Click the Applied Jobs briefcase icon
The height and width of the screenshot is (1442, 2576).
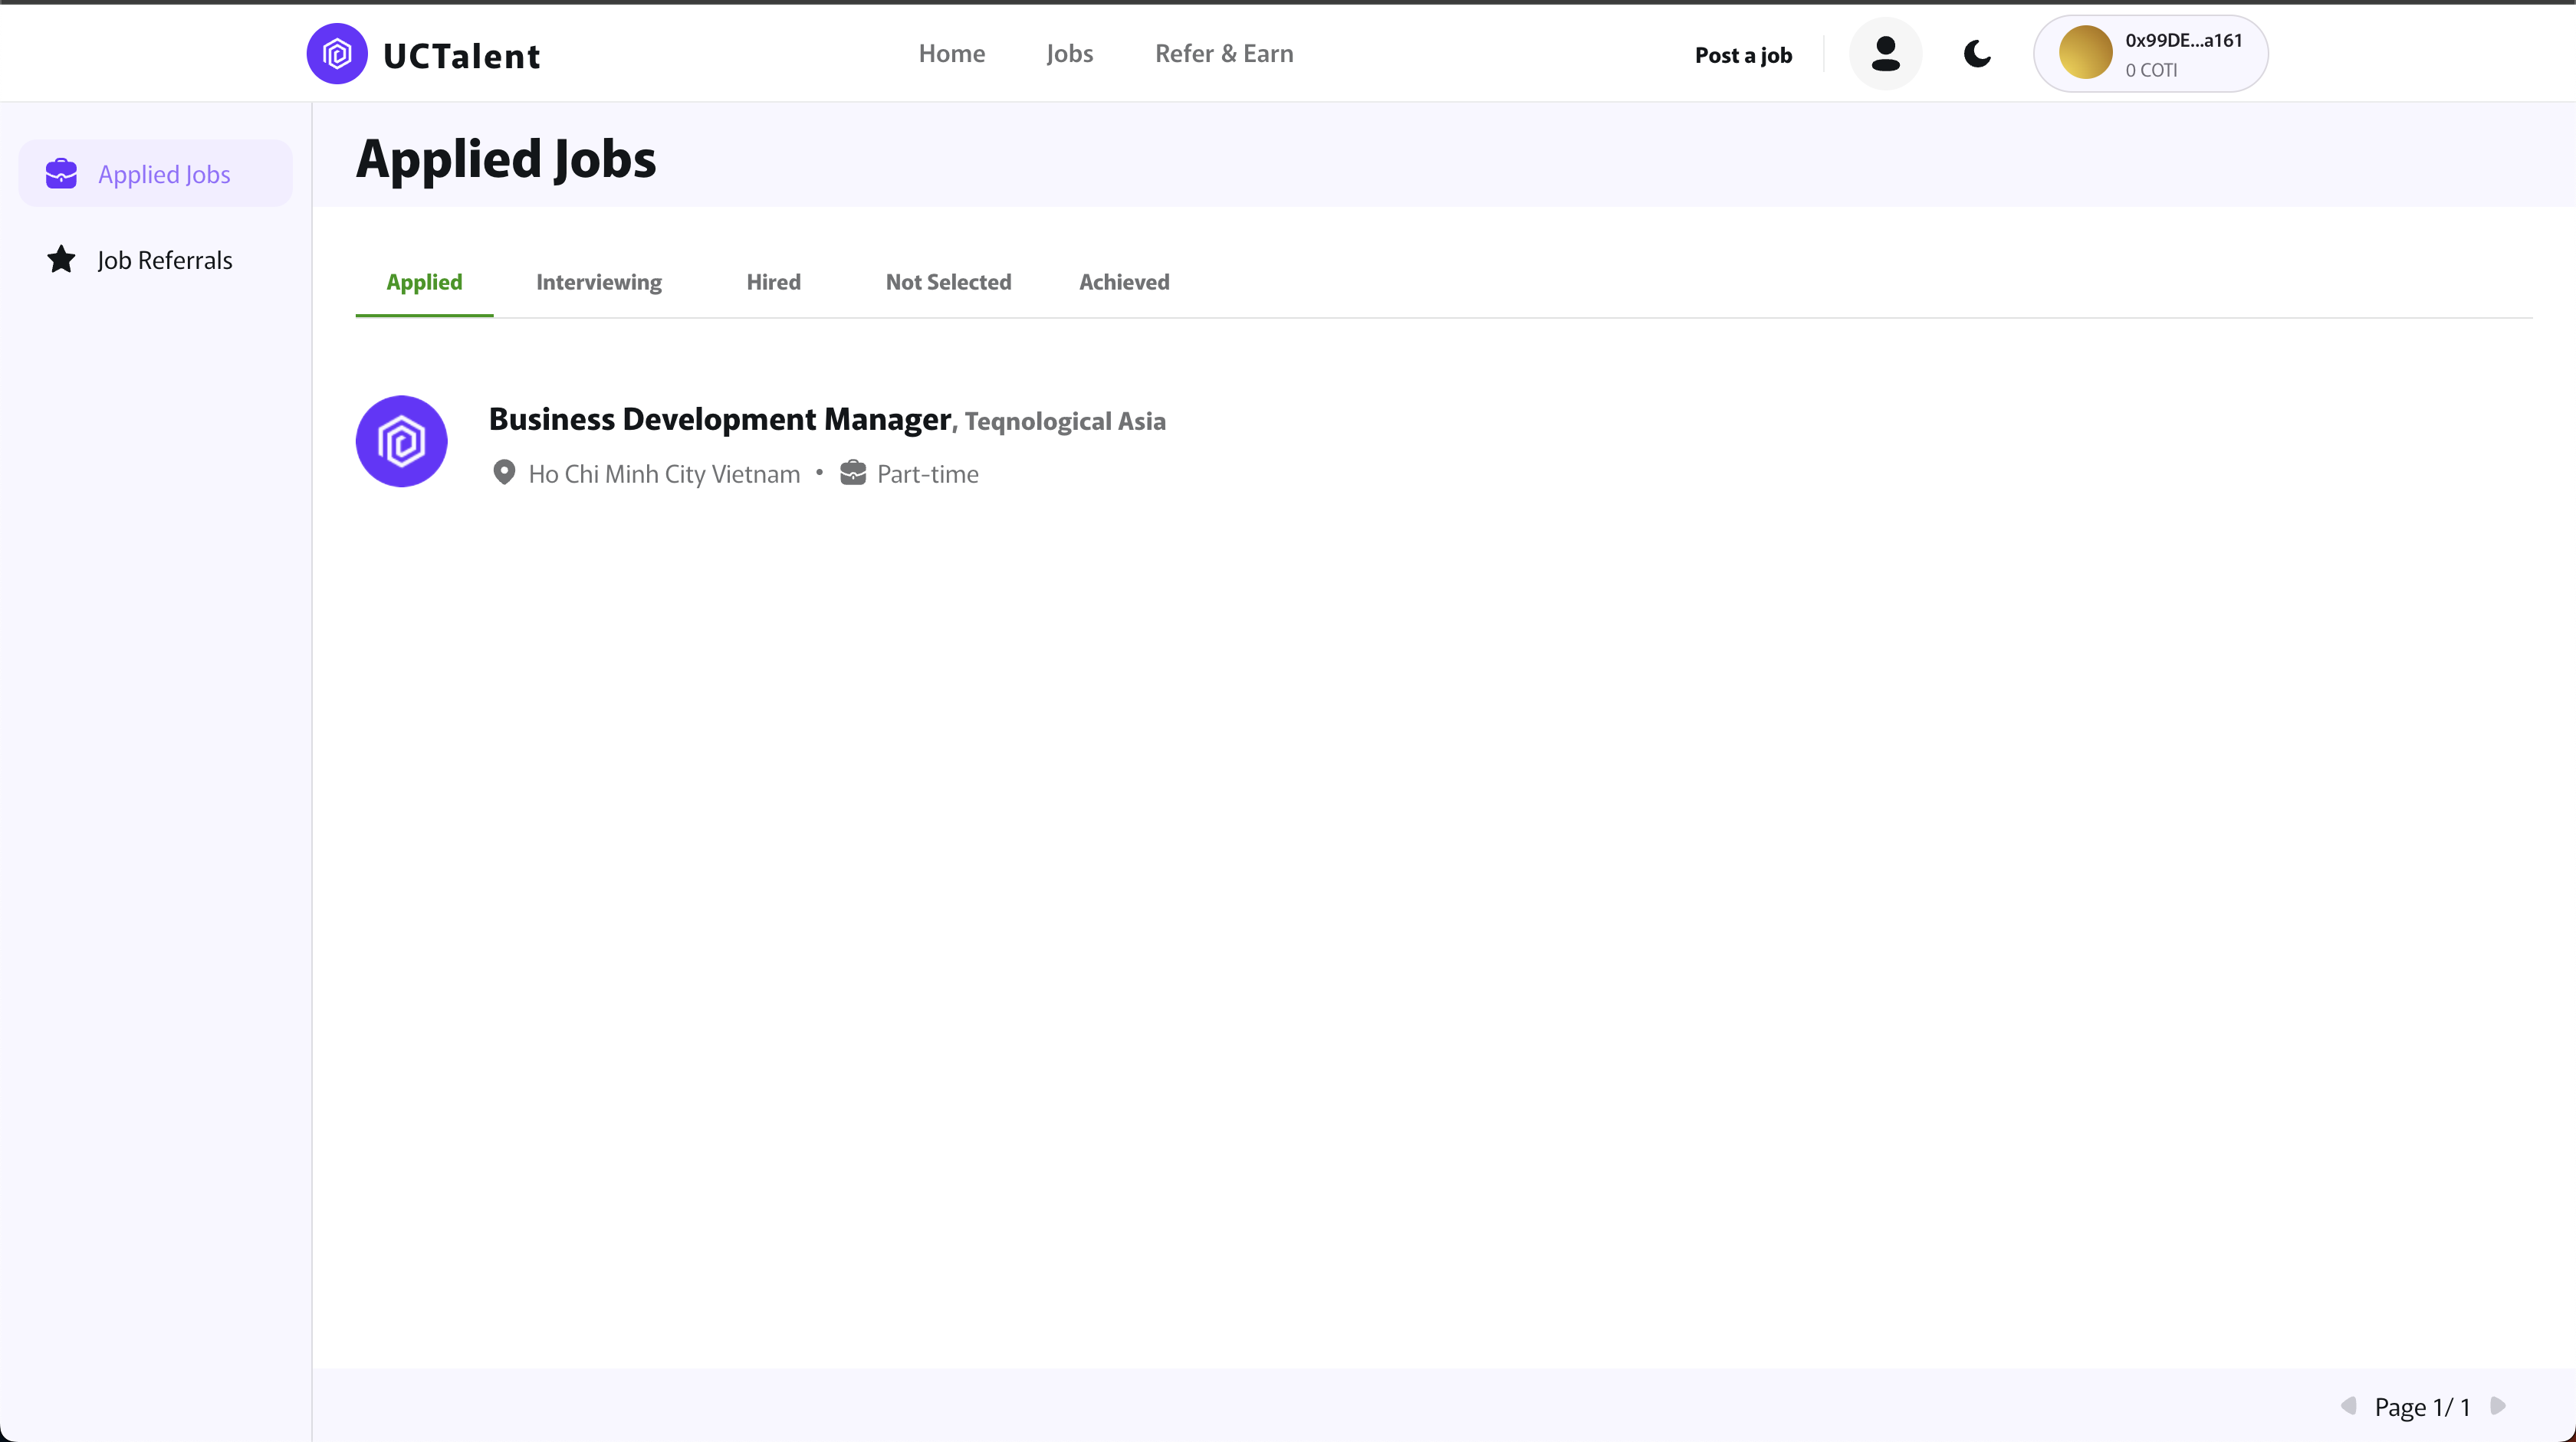point(61,174)
